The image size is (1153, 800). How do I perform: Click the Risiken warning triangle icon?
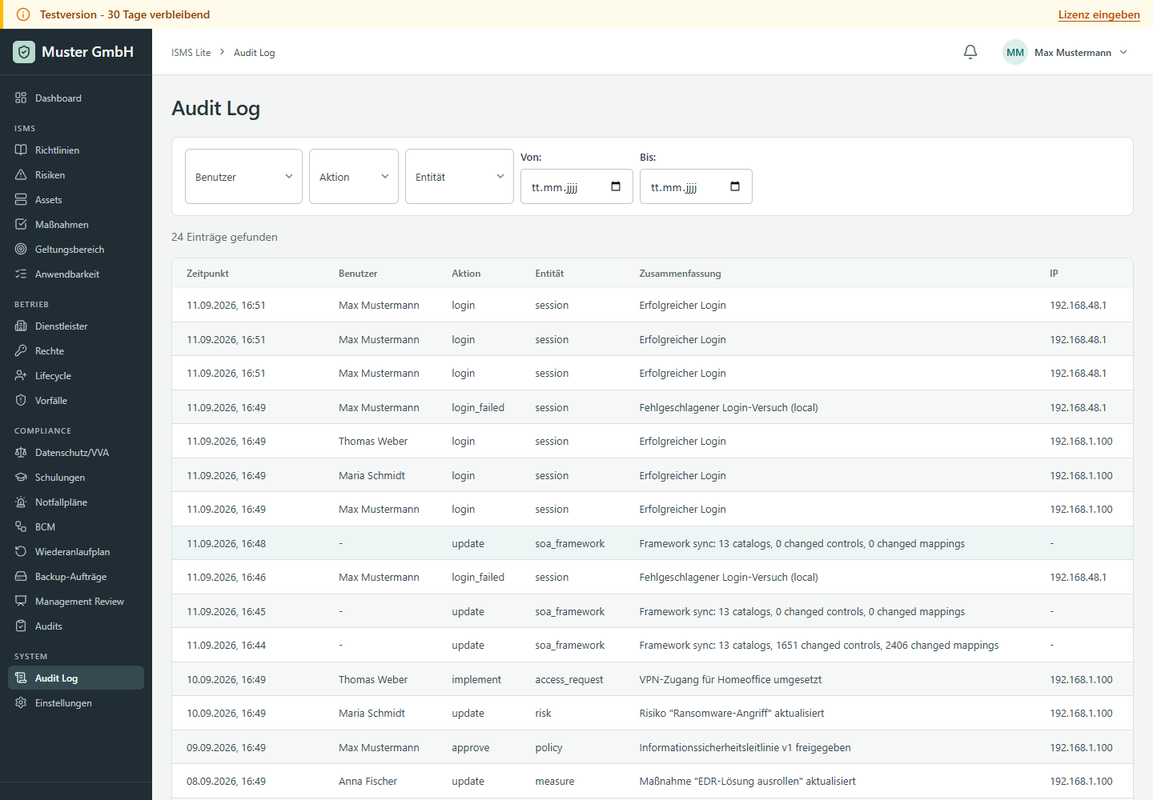[x=21, y=174]
